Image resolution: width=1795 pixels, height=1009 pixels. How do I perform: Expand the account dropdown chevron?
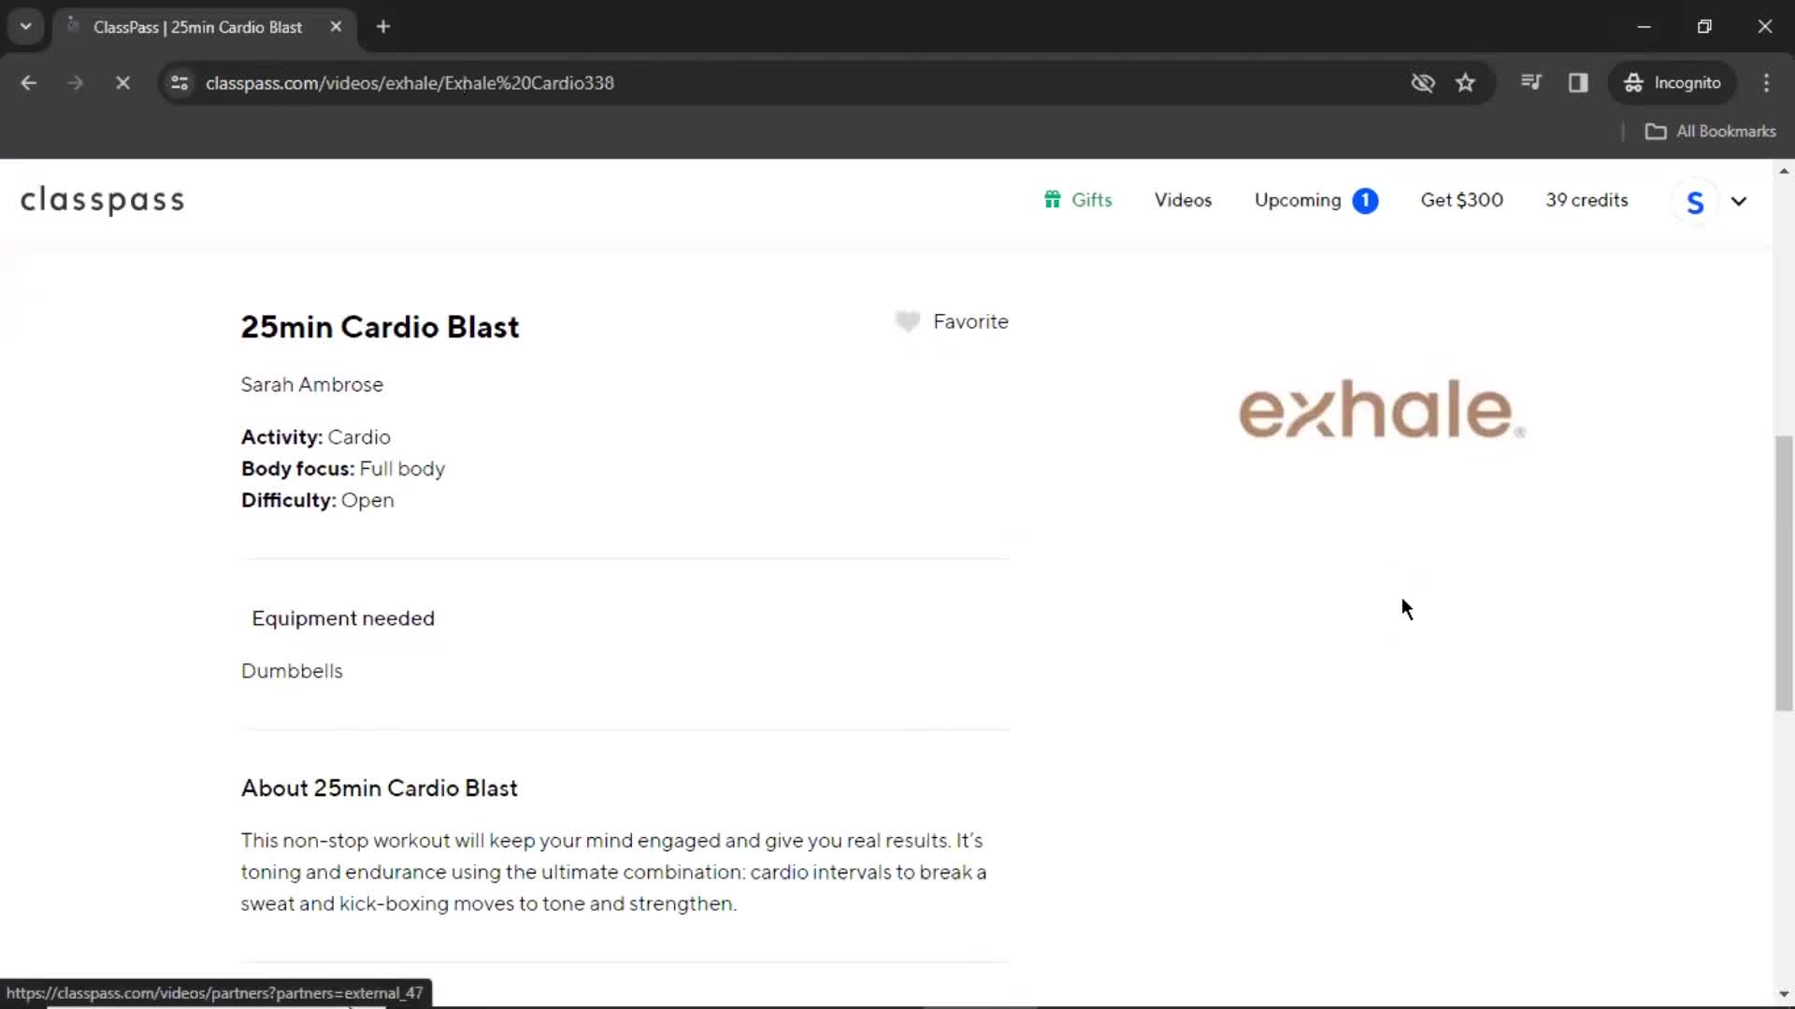pos(1739,201)
